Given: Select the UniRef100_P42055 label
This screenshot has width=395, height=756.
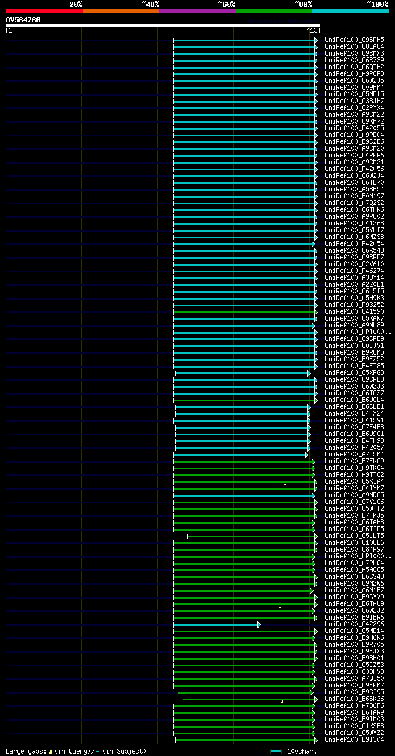Looking at the screenshot, I should [x=354, y=128].
